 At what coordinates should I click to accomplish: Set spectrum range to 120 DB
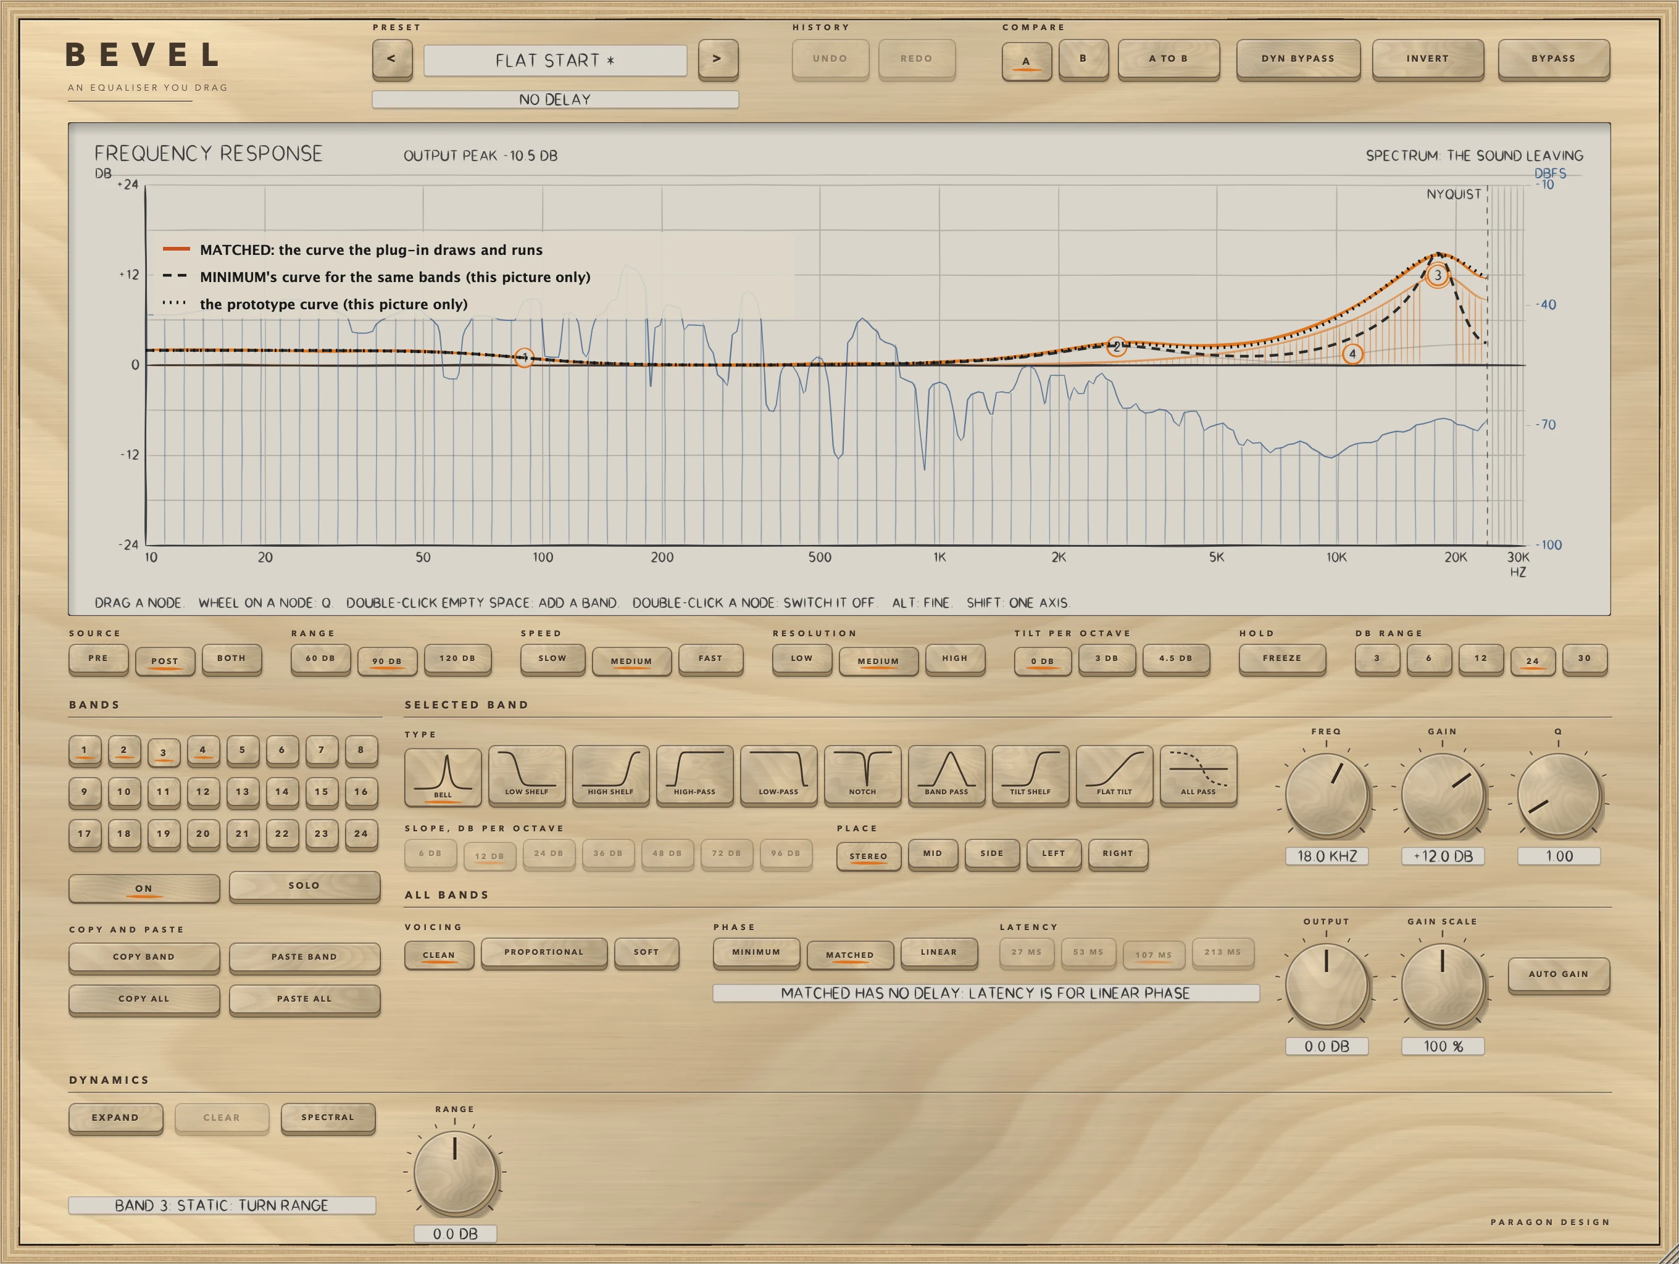pos(457,659)
